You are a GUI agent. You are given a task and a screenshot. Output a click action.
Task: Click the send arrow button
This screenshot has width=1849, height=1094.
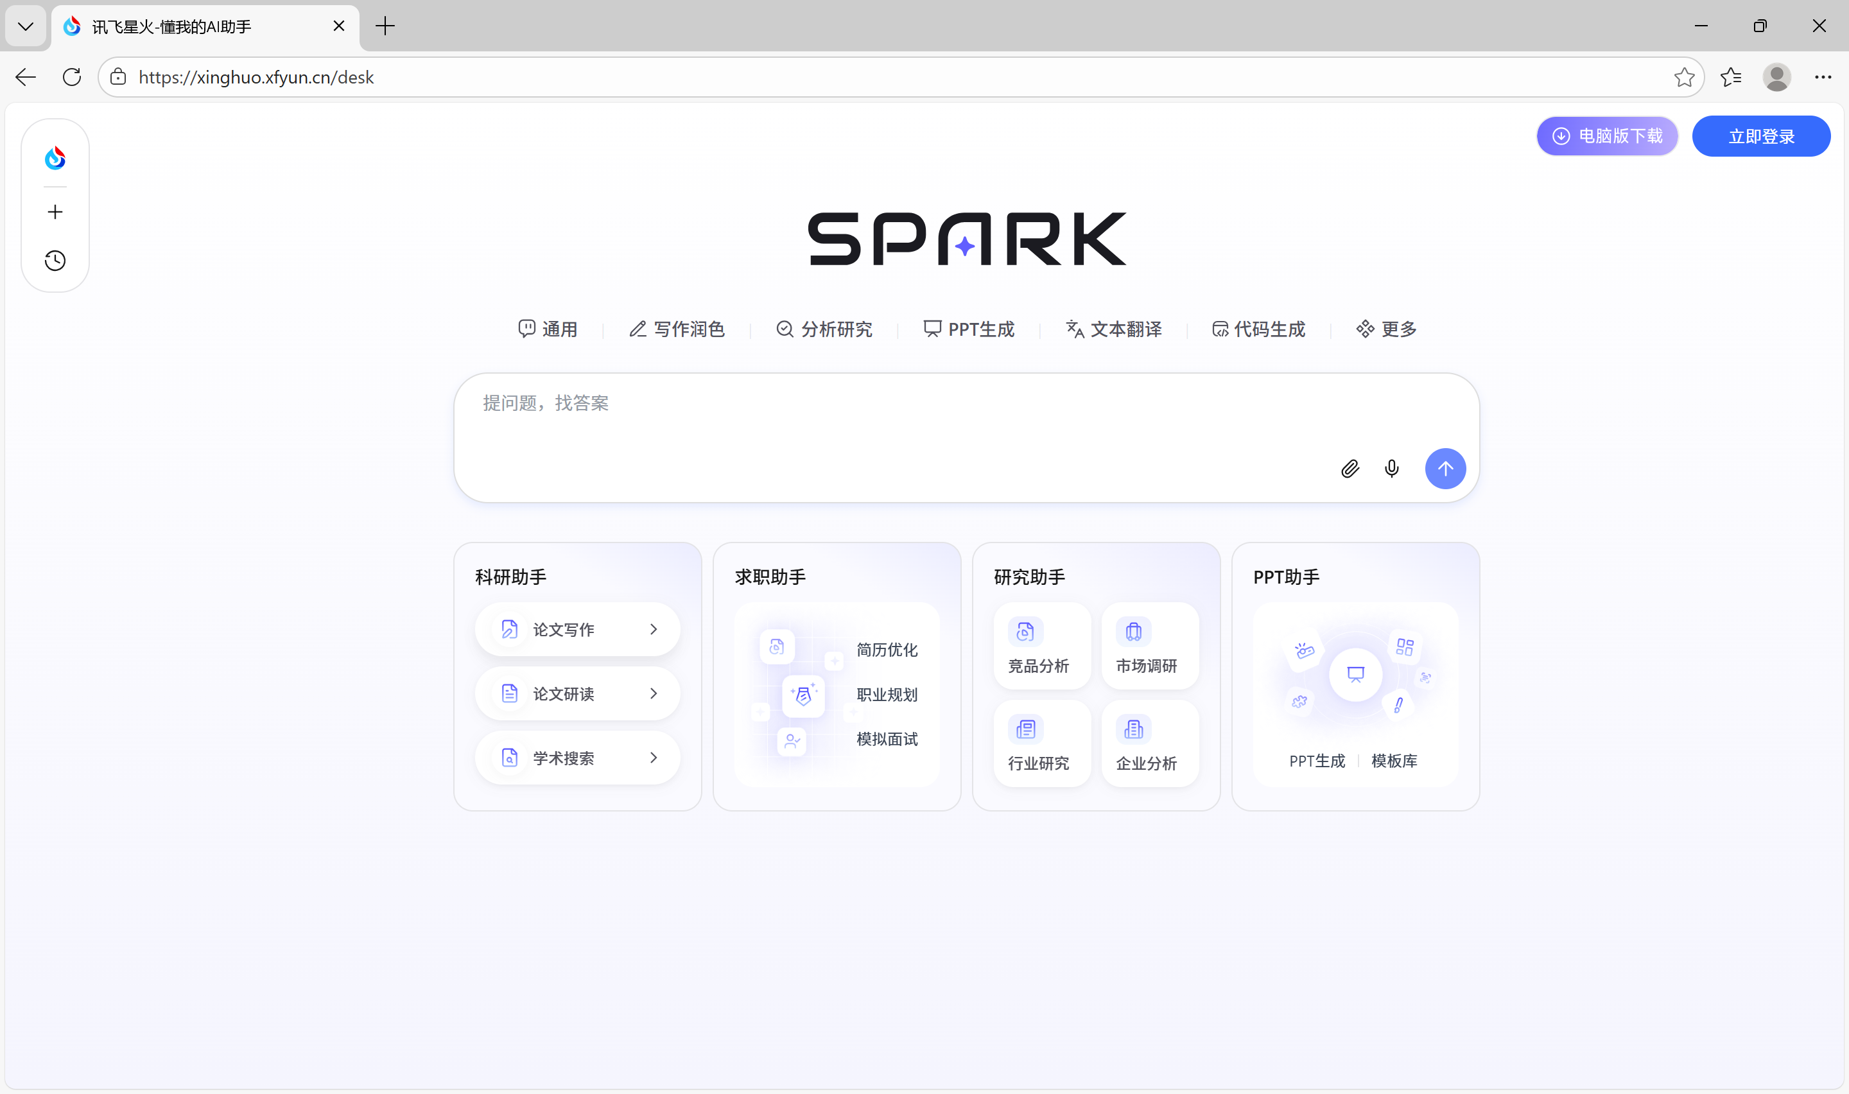tap(1445, 469)
